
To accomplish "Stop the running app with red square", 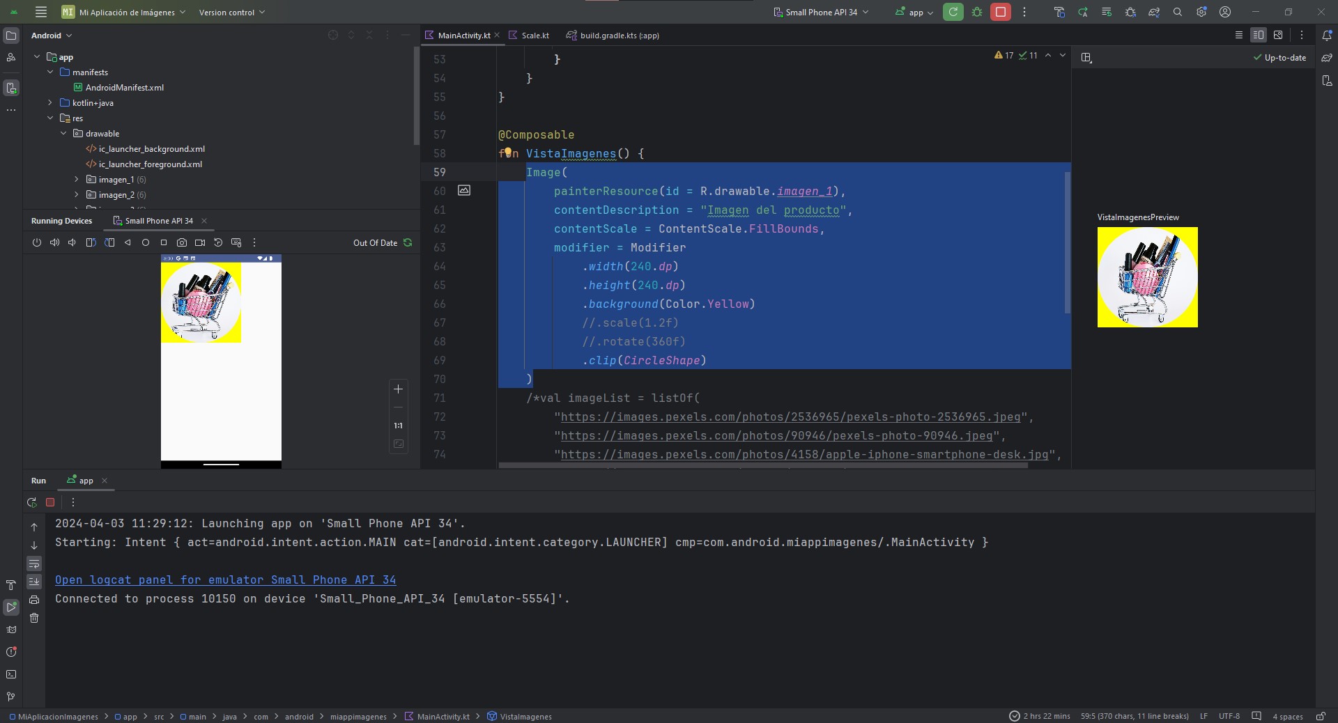I will 1000,12.
